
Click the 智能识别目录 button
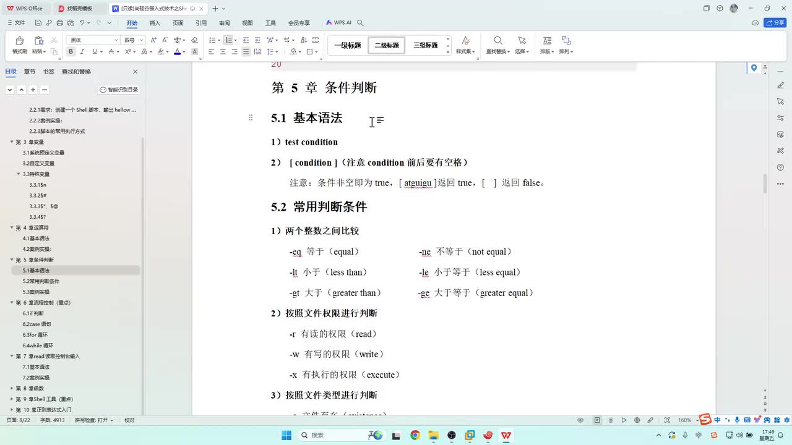coord(119,90)
